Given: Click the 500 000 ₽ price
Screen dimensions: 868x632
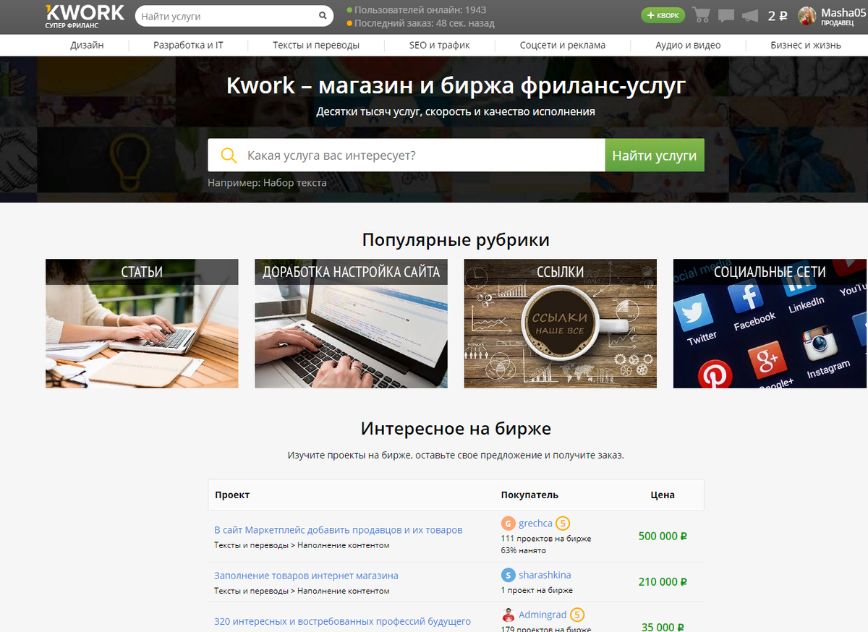Looking at the screenshot, I should 663,537.
